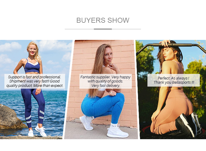Click the white Nike sneaker in middle photo
The width and height of the screenshot is (206, 151).
point(117,131)
